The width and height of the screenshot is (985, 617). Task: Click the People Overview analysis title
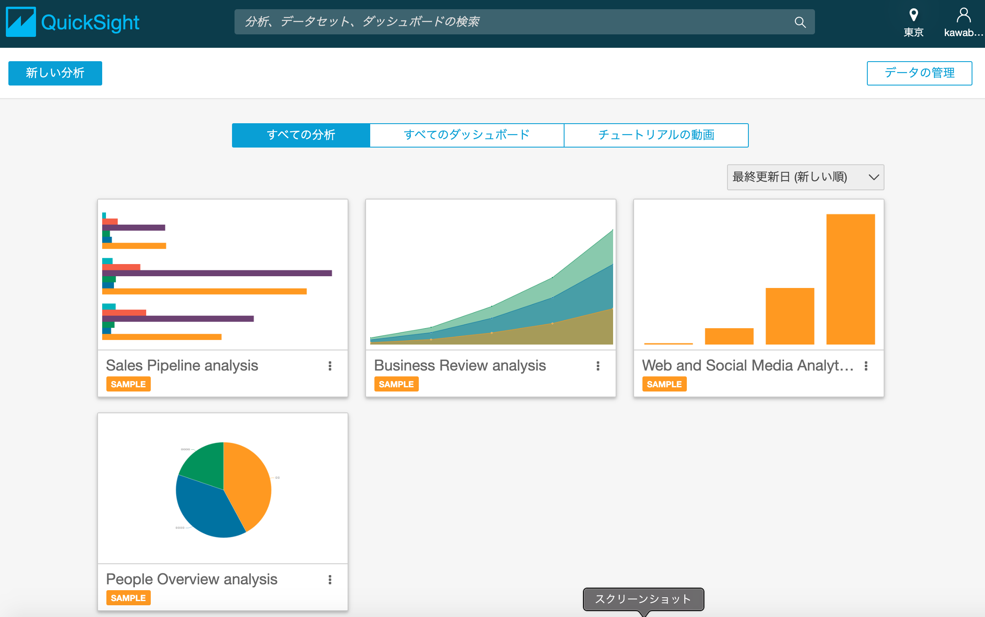(192, 579)
